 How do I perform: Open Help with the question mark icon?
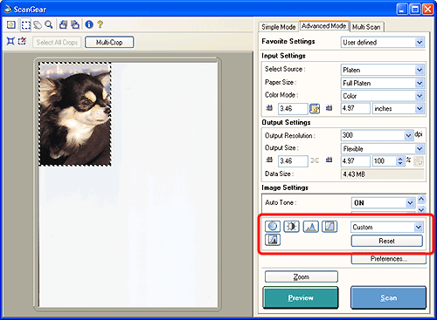point(101,24)
